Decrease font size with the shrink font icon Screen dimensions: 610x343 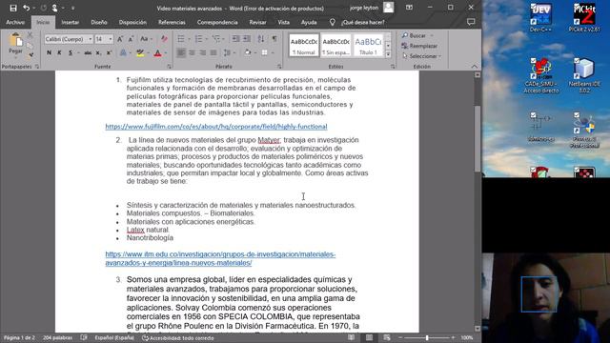click(131, 39)
